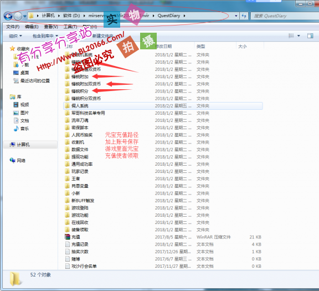Image resolution: width=319 pixels, height=291 pixels.
Task: Select 网络 network in navigation pane
Action: coord(21,161)
